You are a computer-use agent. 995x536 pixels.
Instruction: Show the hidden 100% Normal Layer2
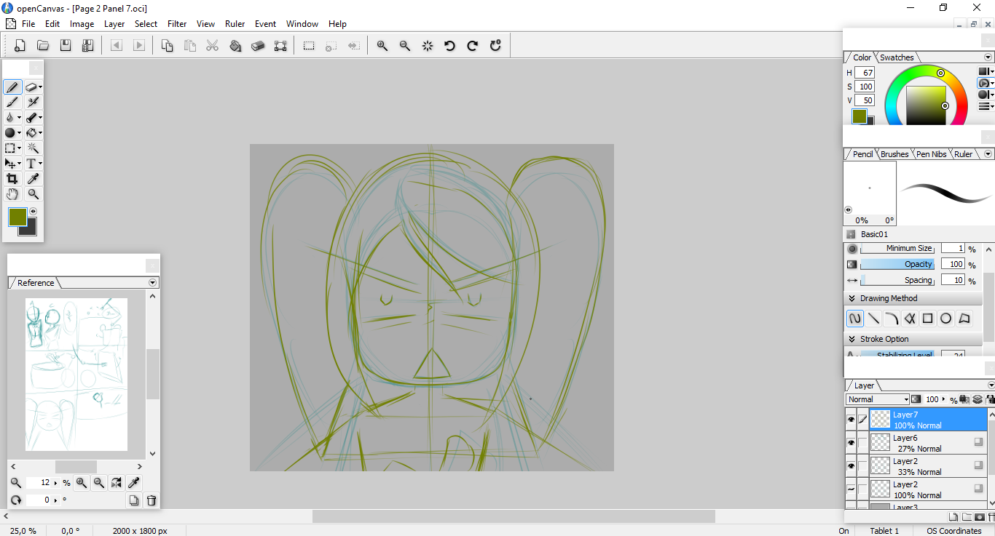[x=851, y=489]
